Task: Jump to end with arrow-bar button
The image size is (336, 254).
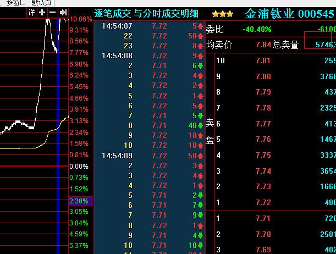Action: pyautogui.click(x=63, y=13)
